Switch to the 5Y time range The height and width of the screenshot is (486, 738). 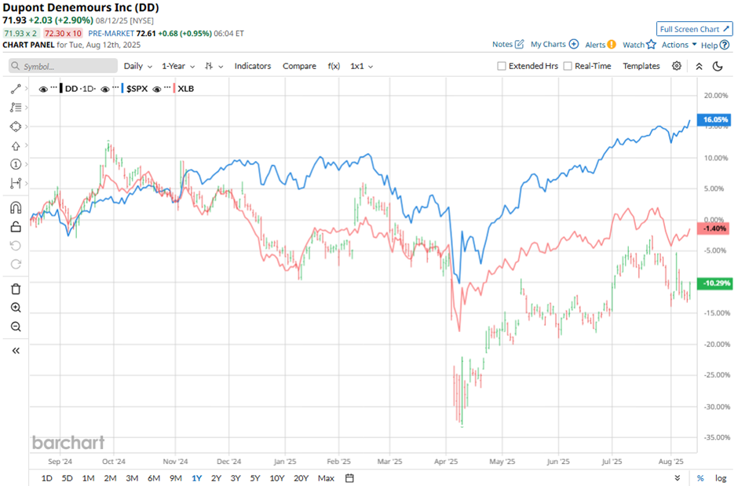coord(254,478)
